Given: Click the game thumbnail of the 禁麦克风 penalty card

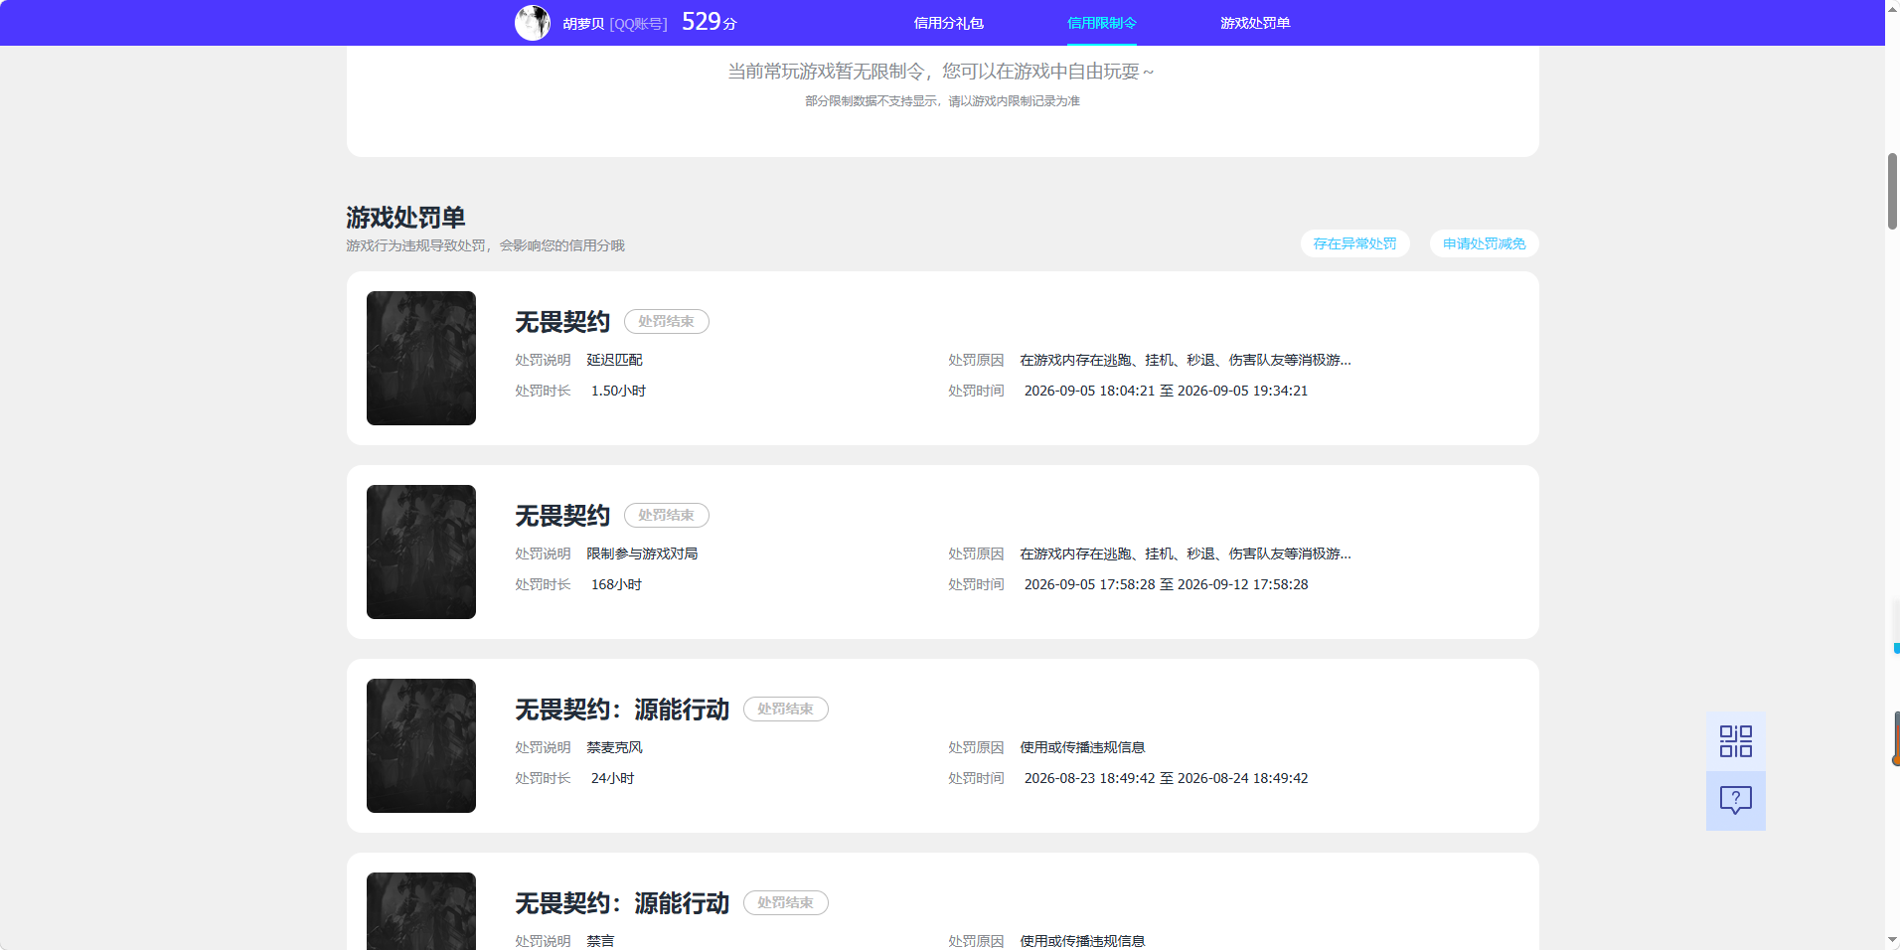Looking at the screenshot, I should click(x=421, y=745).
